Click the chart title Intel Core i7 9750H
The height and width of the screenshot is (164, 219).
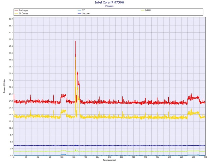[109, 2]
